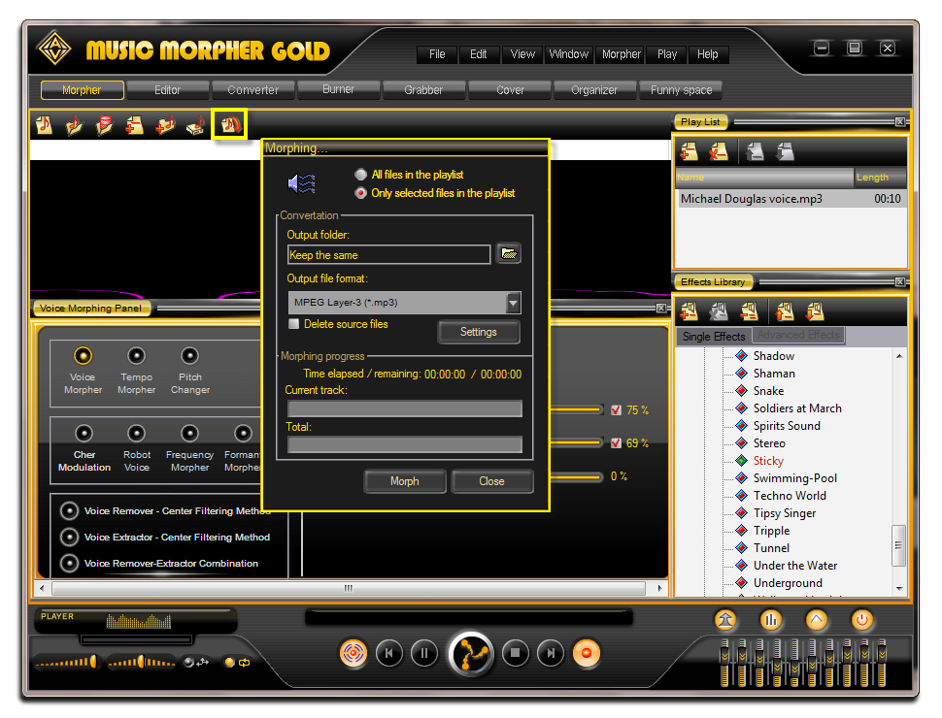Click the add music folder icon in Morpher toolbar

(165, 125)
